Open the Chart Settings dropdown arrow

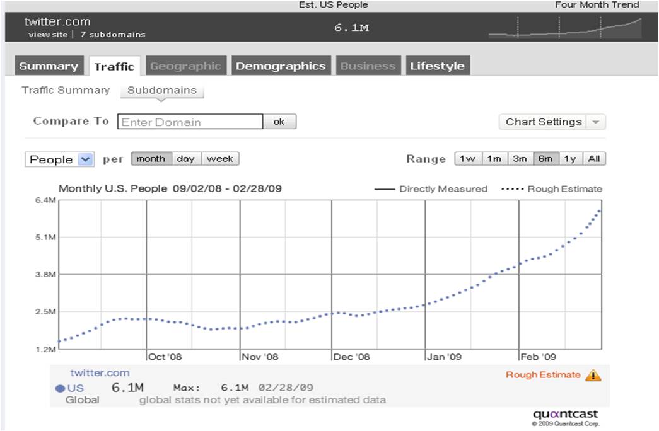coord(595,122)
